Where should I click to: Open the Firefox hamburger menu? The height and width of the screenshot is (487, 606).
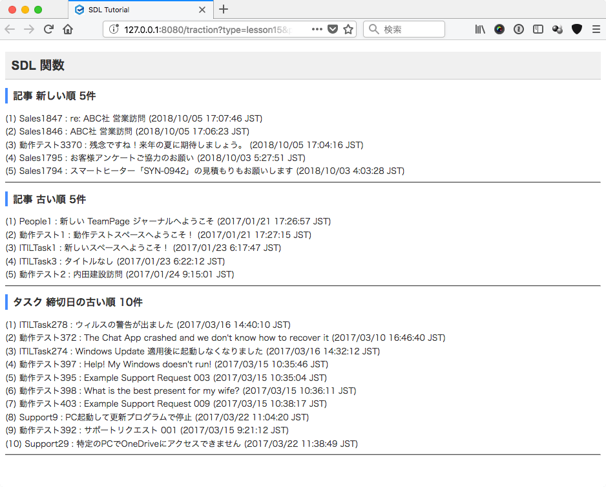(x=596, y=29)
